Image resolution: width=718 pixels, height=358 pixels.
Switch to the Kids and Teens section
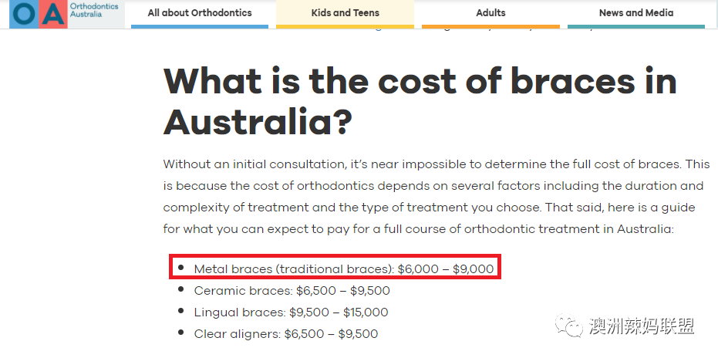click(x=345, y=13)
